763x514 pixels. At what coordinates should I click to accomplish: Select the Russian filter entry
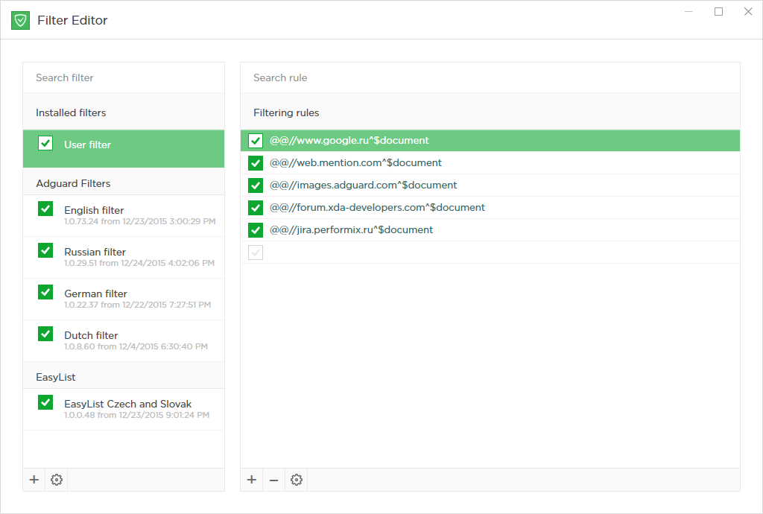tap(124, 258)
